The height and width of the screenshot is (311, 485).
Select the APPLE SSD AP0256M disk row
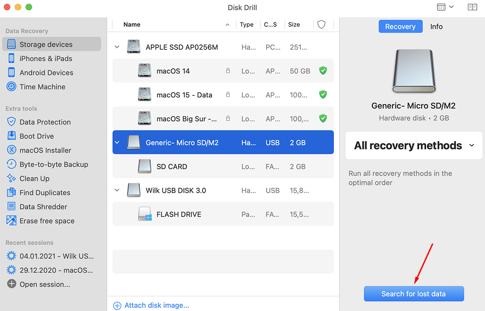coord(223,47)
